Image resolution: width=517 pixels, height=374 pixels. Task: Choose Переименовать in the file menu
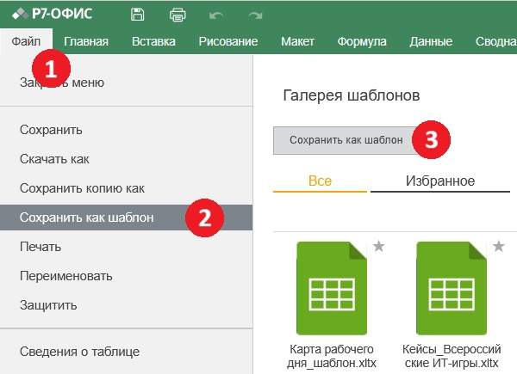(x=127, y=276)
